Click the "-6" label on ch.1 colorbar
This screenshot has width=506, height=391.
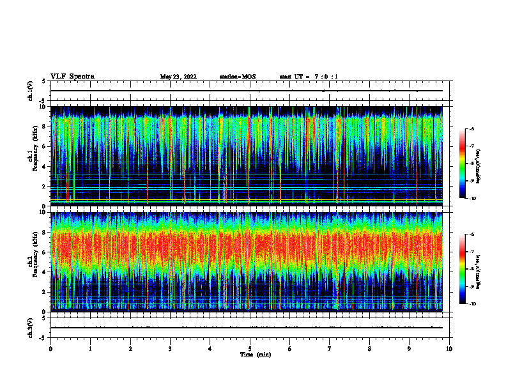pyautogui.click(x=471, y=129)
